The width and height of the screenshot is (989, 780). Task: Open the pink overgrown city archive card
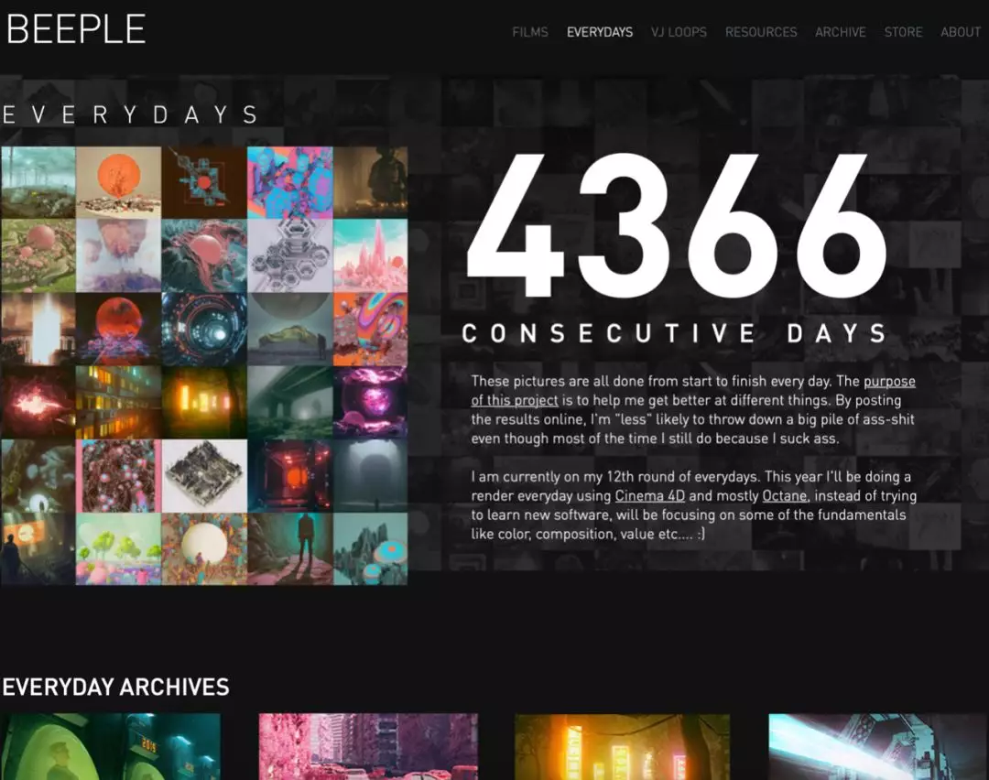368,746
